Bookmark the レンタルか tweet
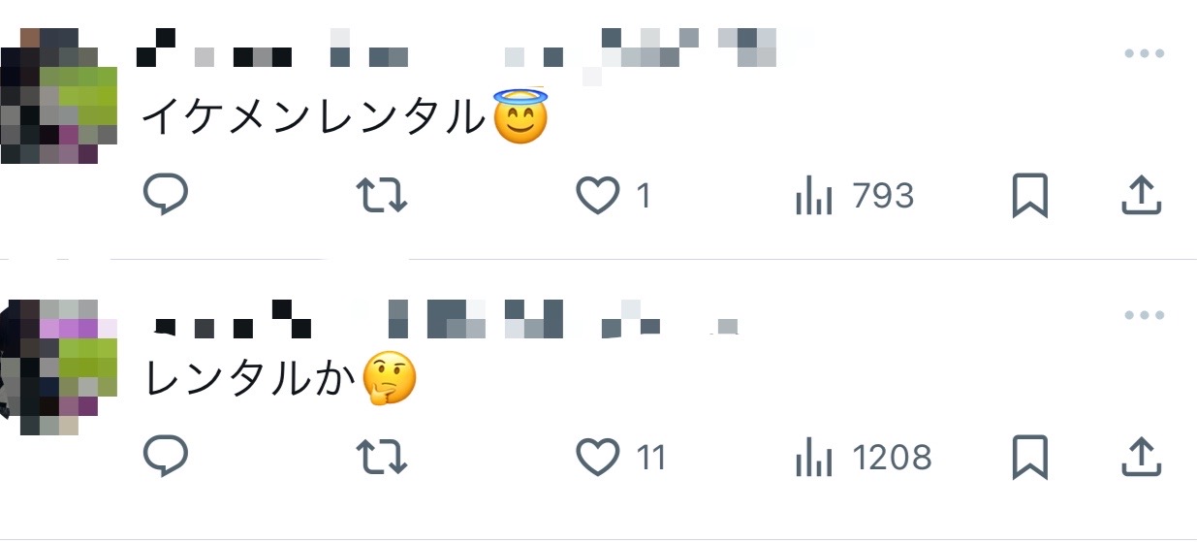1197x542 pixels. pos(1030,458)
